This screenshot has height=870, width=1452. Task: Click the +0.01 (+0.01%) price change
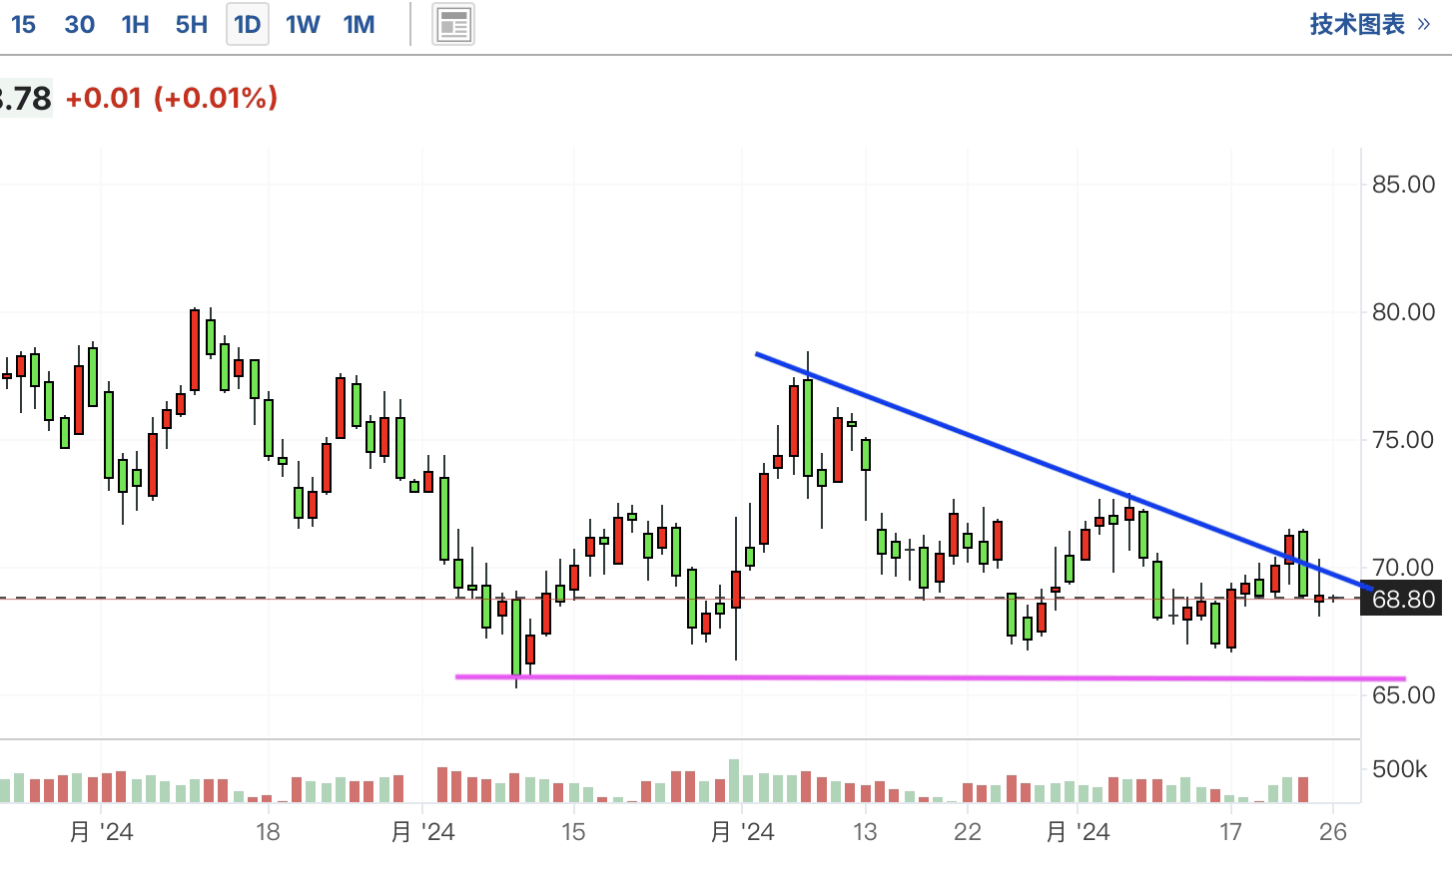tap(172, 98)
